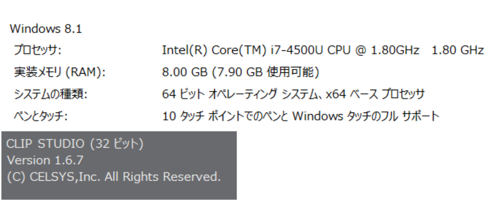Click the Windows 8.1 heading text

click(x=46, y=29)
